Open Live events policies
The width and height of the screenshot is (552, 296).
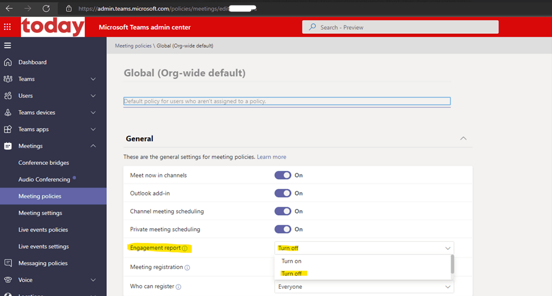pos(43,230)
